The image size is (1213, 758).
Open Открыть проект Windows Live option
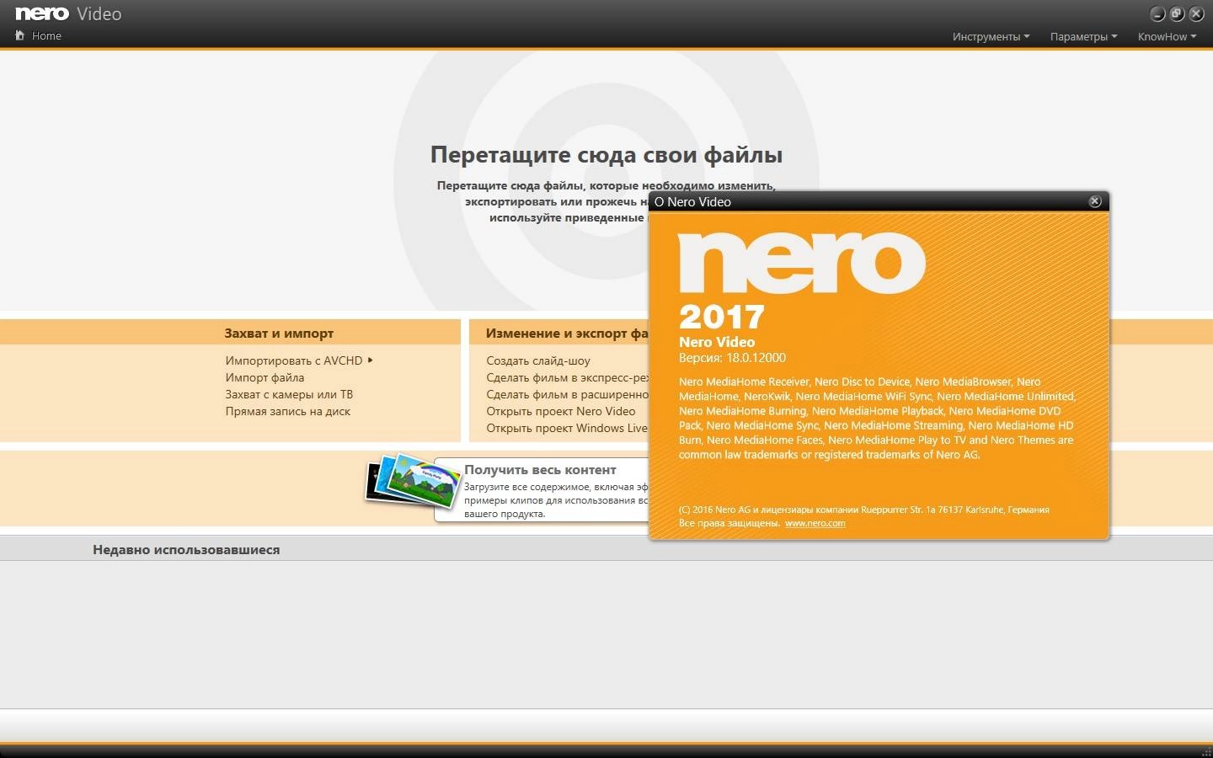567,428
